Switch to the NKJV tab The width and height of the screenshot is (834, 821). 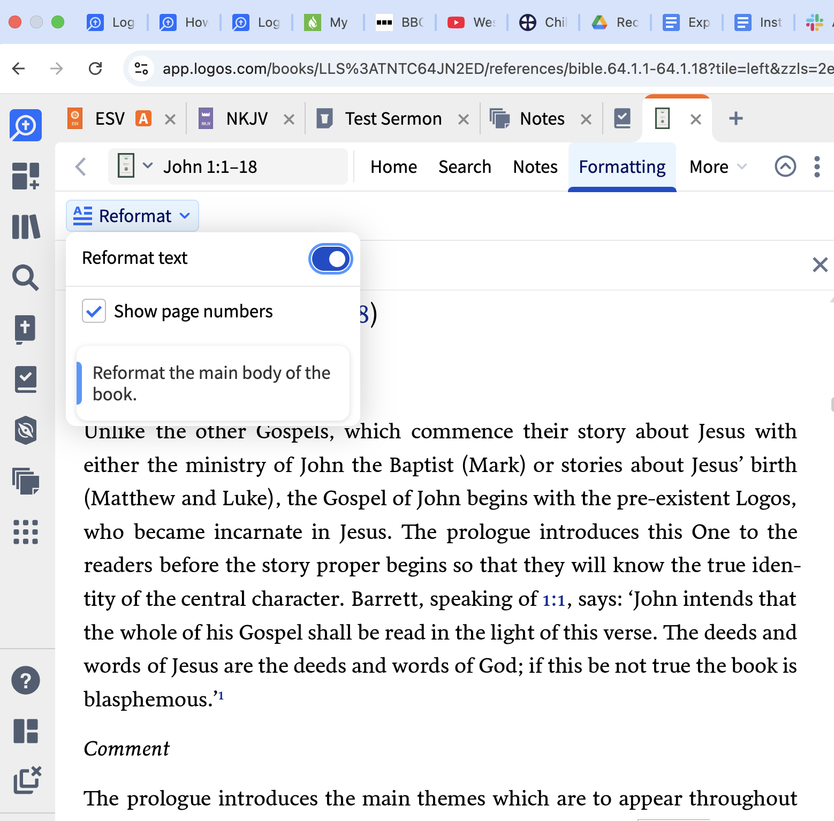click(x=233, y=118)
